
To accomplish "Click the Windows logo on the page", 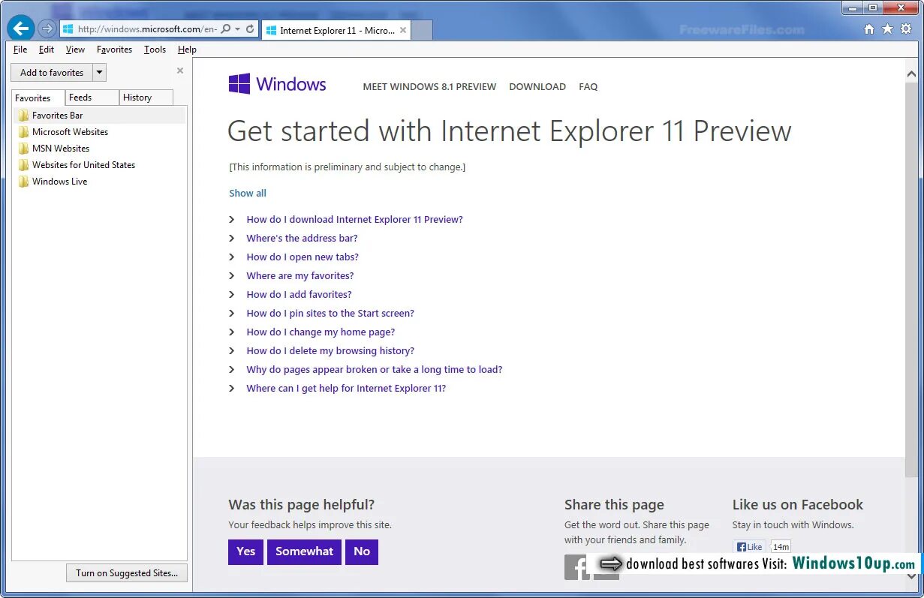I will click(277, 84).
